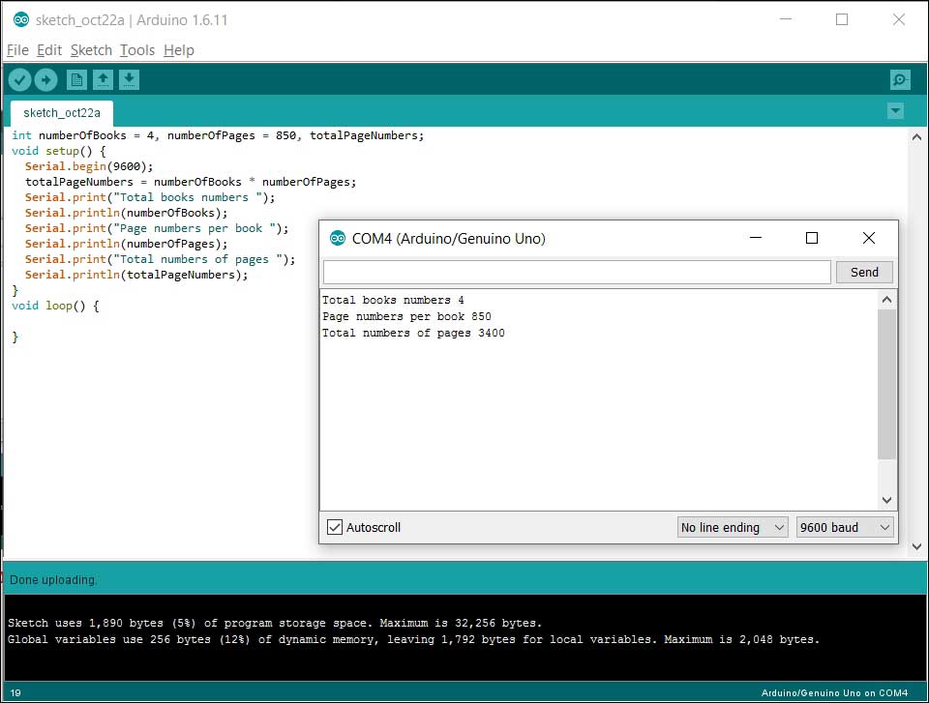The width and height of the screenshot is (929, 703).
Task: Open Serial Monitor magnifier icon
Action: [900, 80]
